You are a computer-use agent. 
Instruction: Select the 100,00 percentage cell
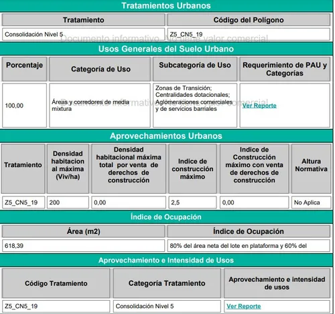point(24,106)
